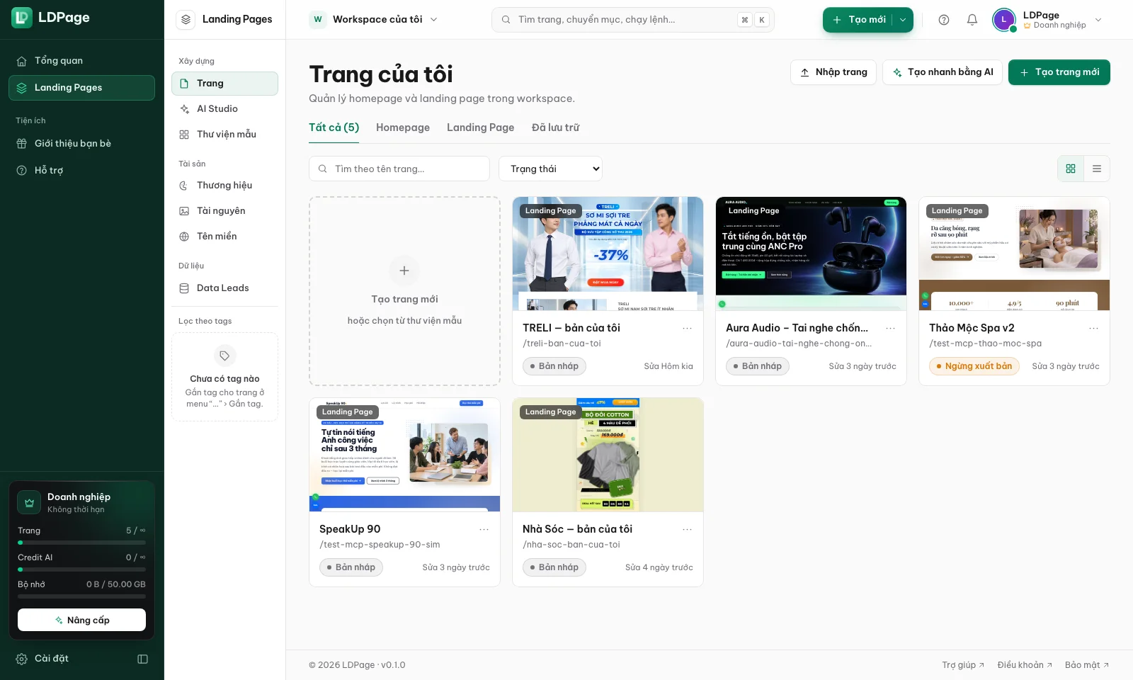Collapse sidebar with panel toggle icon
The width and height of the screenshot is (1133, 680).
coord(142,659)
